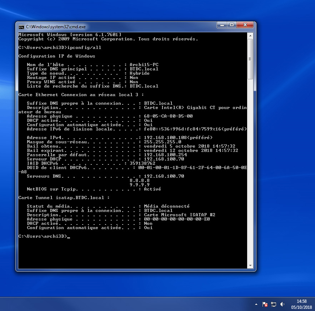Click the description Carte Intel(R) Gigabit CT
The height and width of the screenshot is (311, 315).
(x=180, y=108)
